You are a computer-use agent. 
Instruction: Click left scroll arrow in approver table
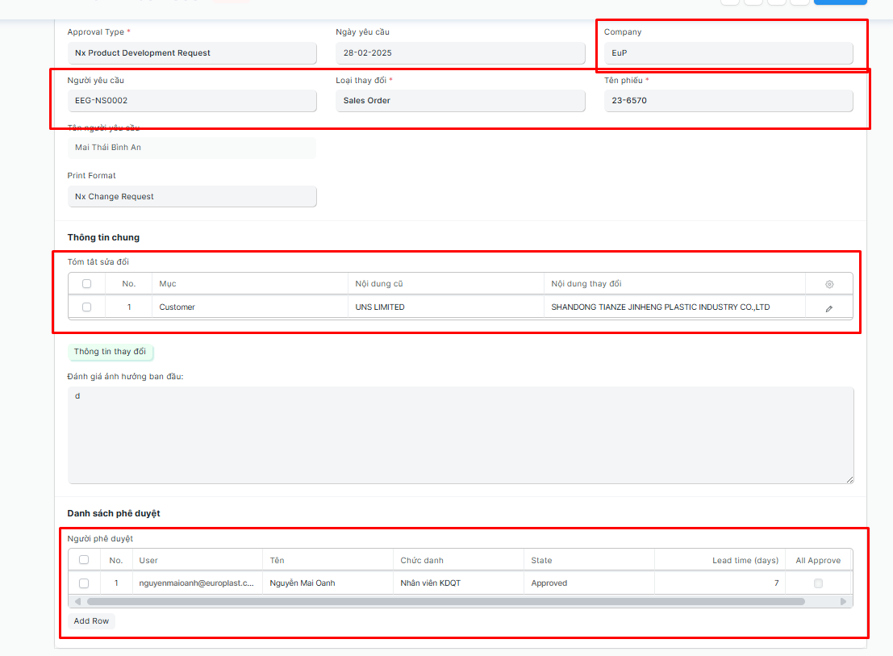pyautogui.click(x=78, y=601)
